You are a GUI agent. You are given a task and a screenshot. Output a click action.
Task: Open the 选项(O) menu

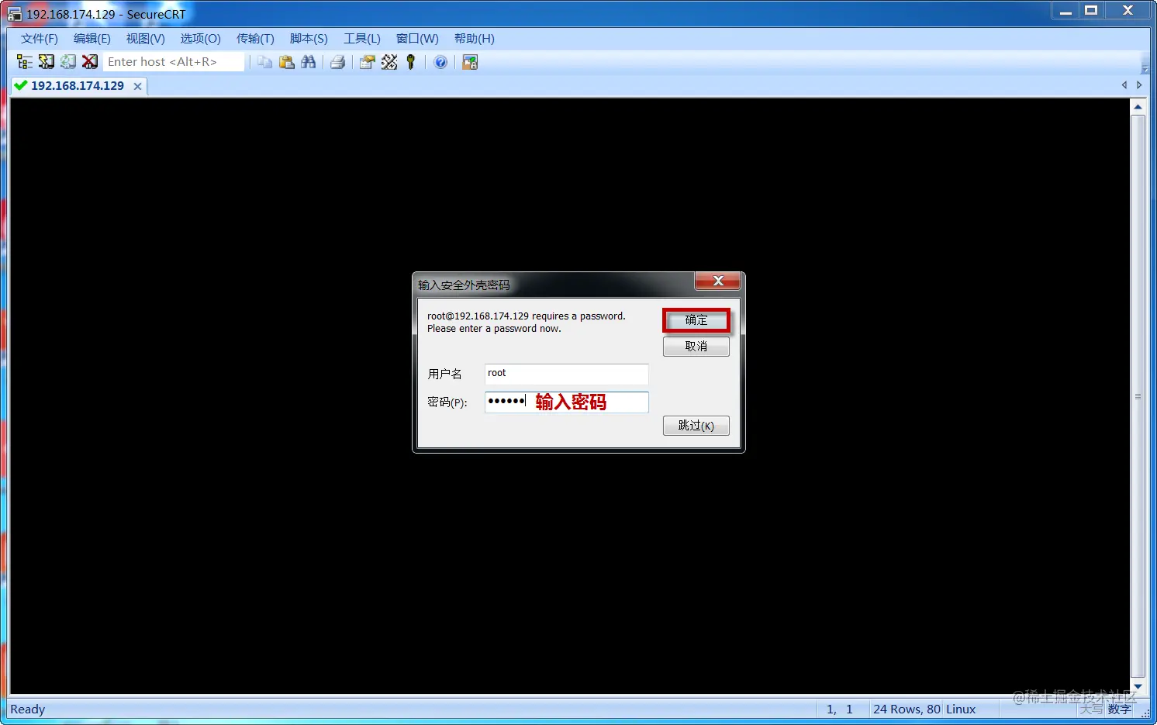point(201,39)
